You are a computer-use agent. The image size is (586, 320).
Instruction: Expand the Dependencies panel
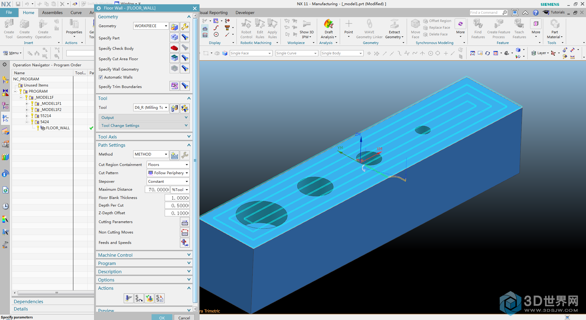click(x=53, y=301)
